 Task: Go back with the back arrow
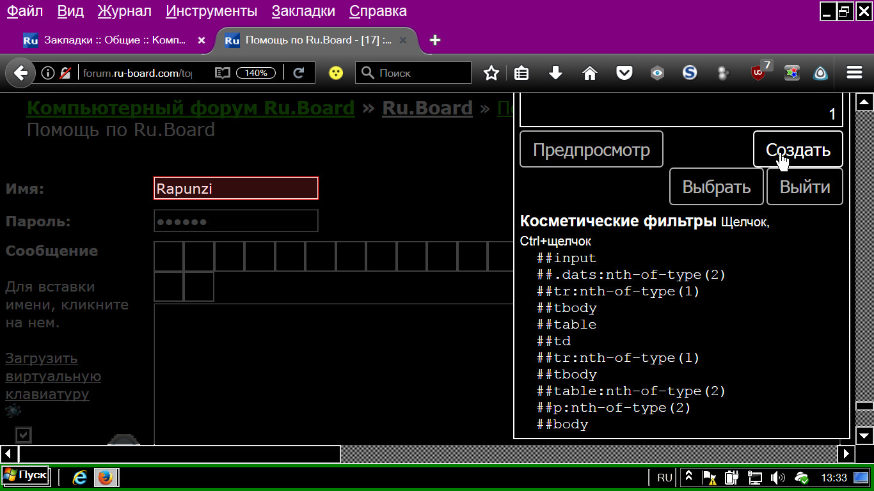[20, 73]
